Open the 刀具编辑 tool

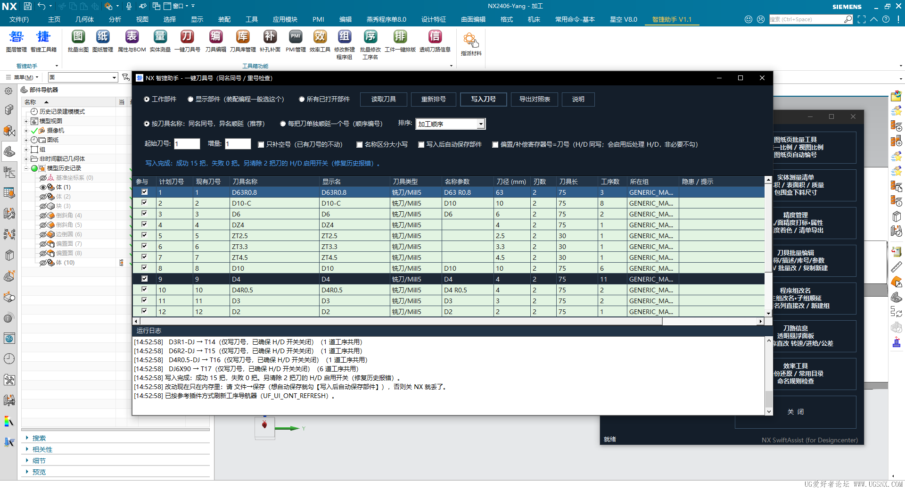(x=216, y=41)
